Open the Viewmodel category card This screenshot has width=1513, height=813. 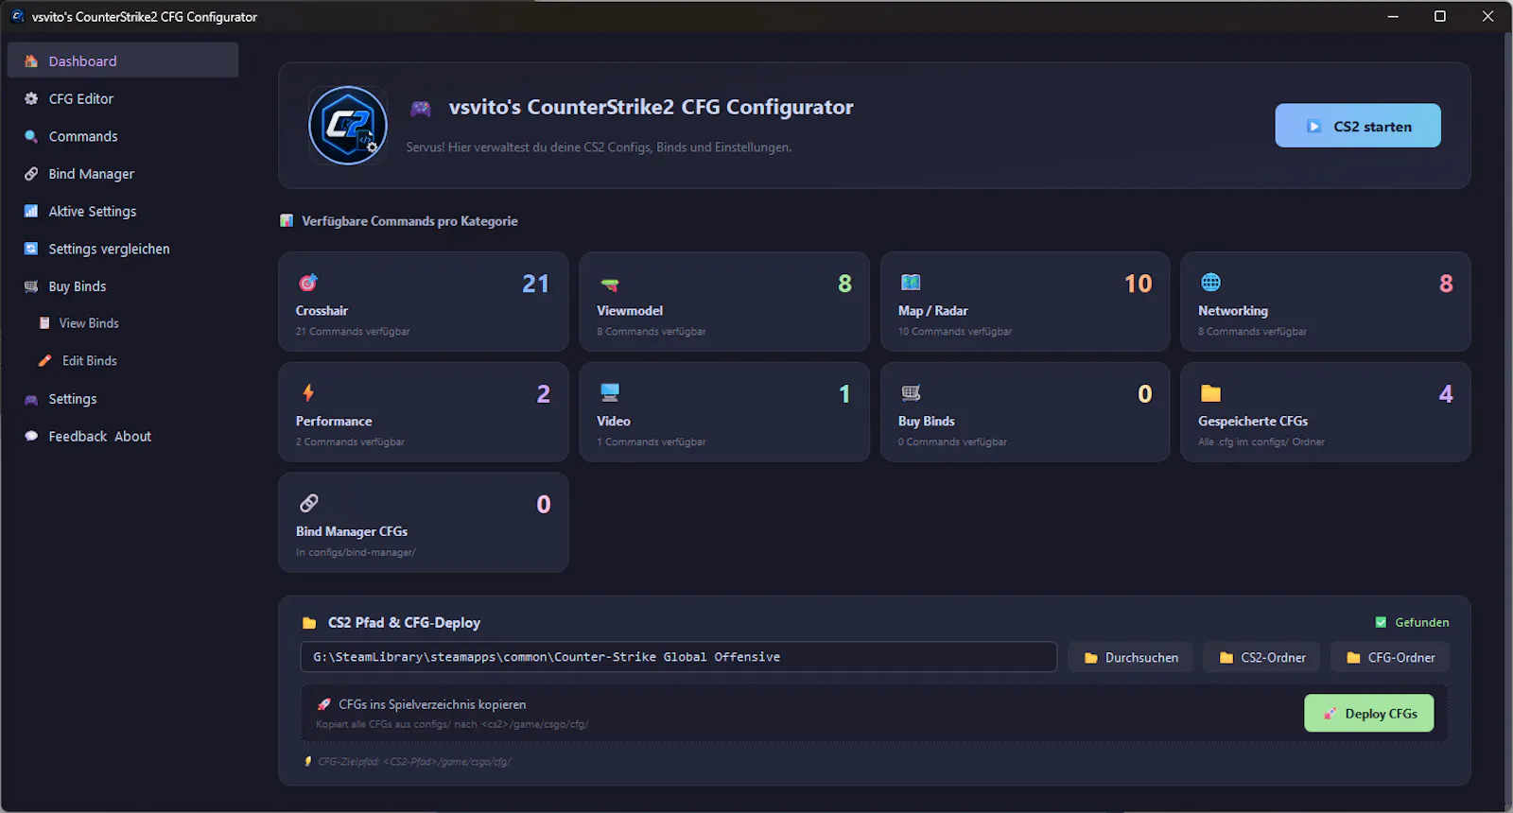[x=724, y=302]
